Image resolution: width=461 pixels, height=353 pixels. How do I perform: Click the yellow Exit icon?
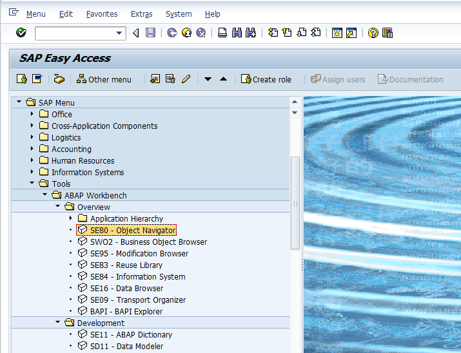(186, 33)
